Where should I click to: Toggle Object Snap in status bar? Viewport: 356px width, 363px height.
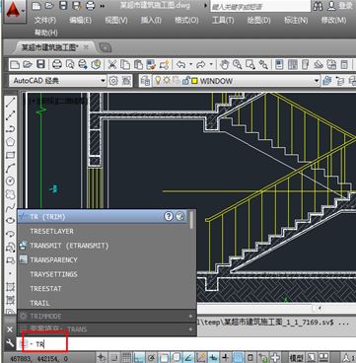tap(164, 357)
